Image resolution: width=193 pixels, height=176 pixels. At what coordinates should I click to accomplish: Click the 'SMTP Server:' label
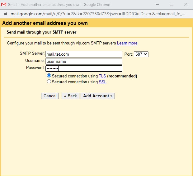coord(32,53)
